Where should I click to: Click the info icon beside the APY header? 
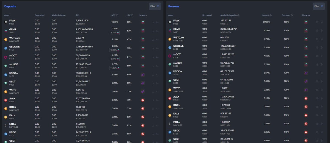point(117,15)
